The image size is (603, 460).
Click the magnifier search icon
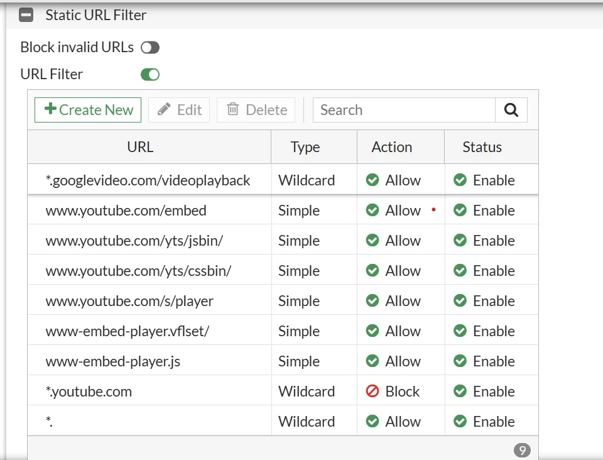[x=511, y=110]
